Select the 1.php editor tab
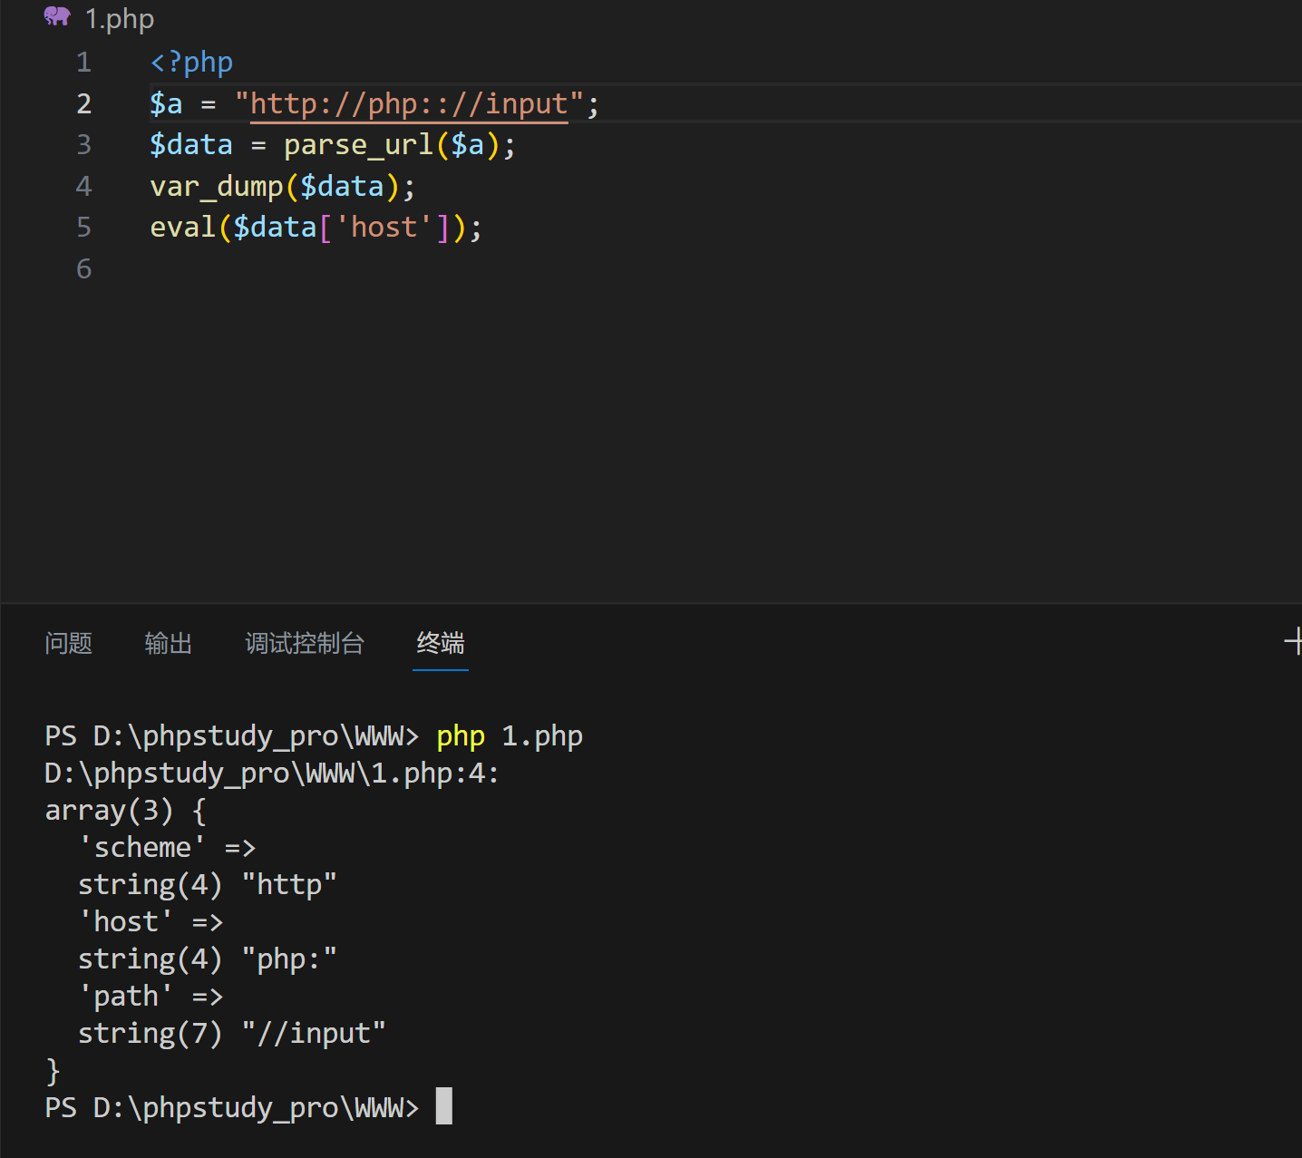This screenshot has width=1302, height=1158. point(119,19)
